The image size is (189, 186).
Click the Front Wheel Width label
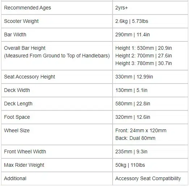coord(25,151)
